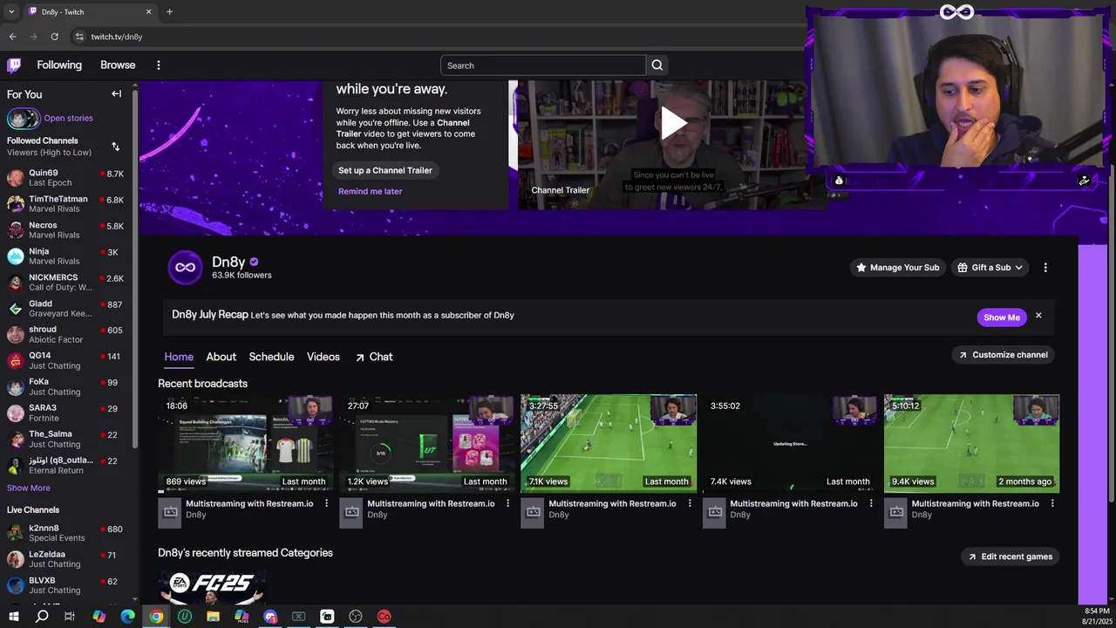This screenshot has width=1116, height=628.
Task: Open the Chat pop-out tab
Action: 373,357
